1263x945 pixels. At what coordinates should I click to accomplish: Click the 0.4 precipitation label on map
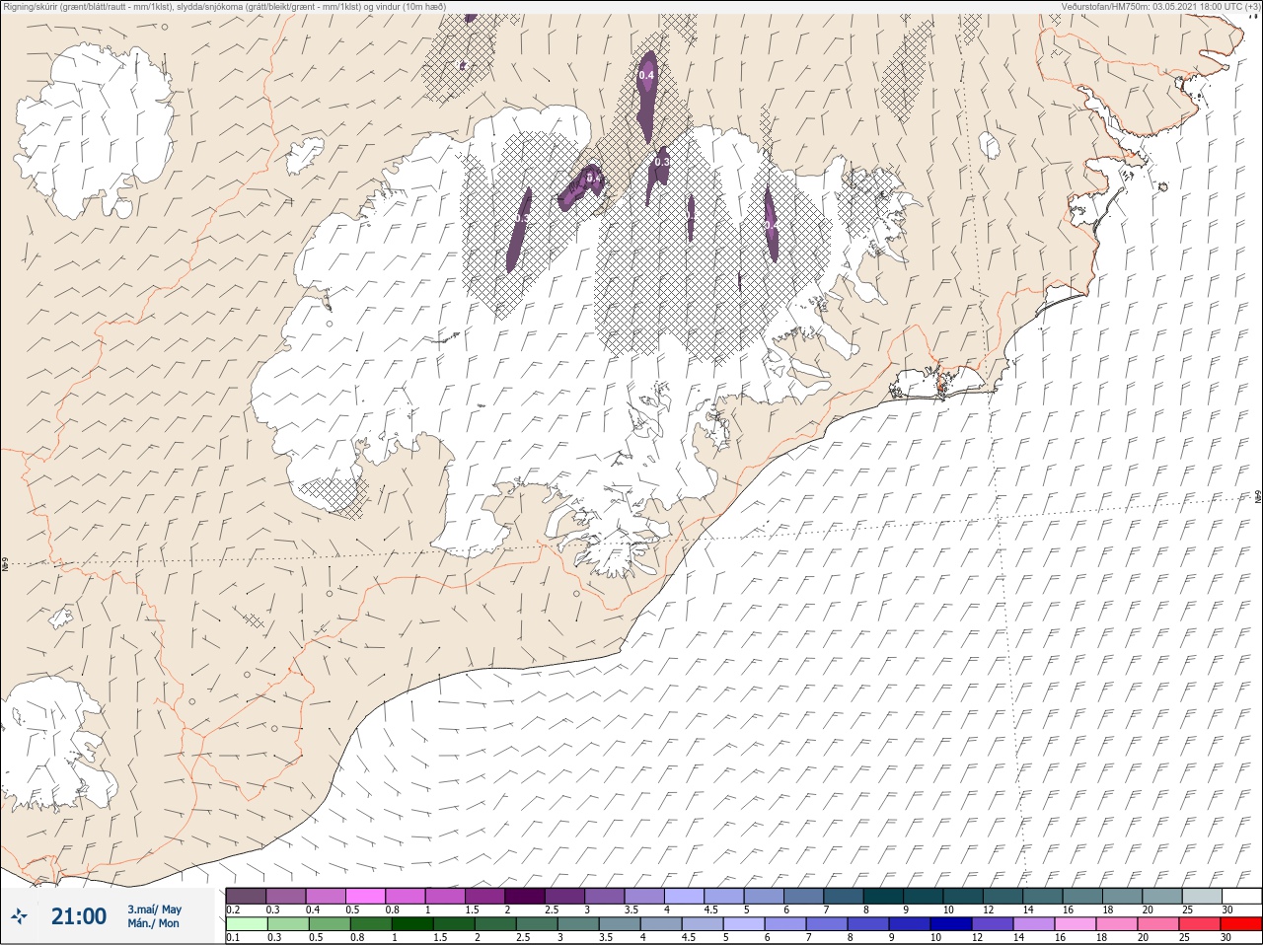click(647, 75)
